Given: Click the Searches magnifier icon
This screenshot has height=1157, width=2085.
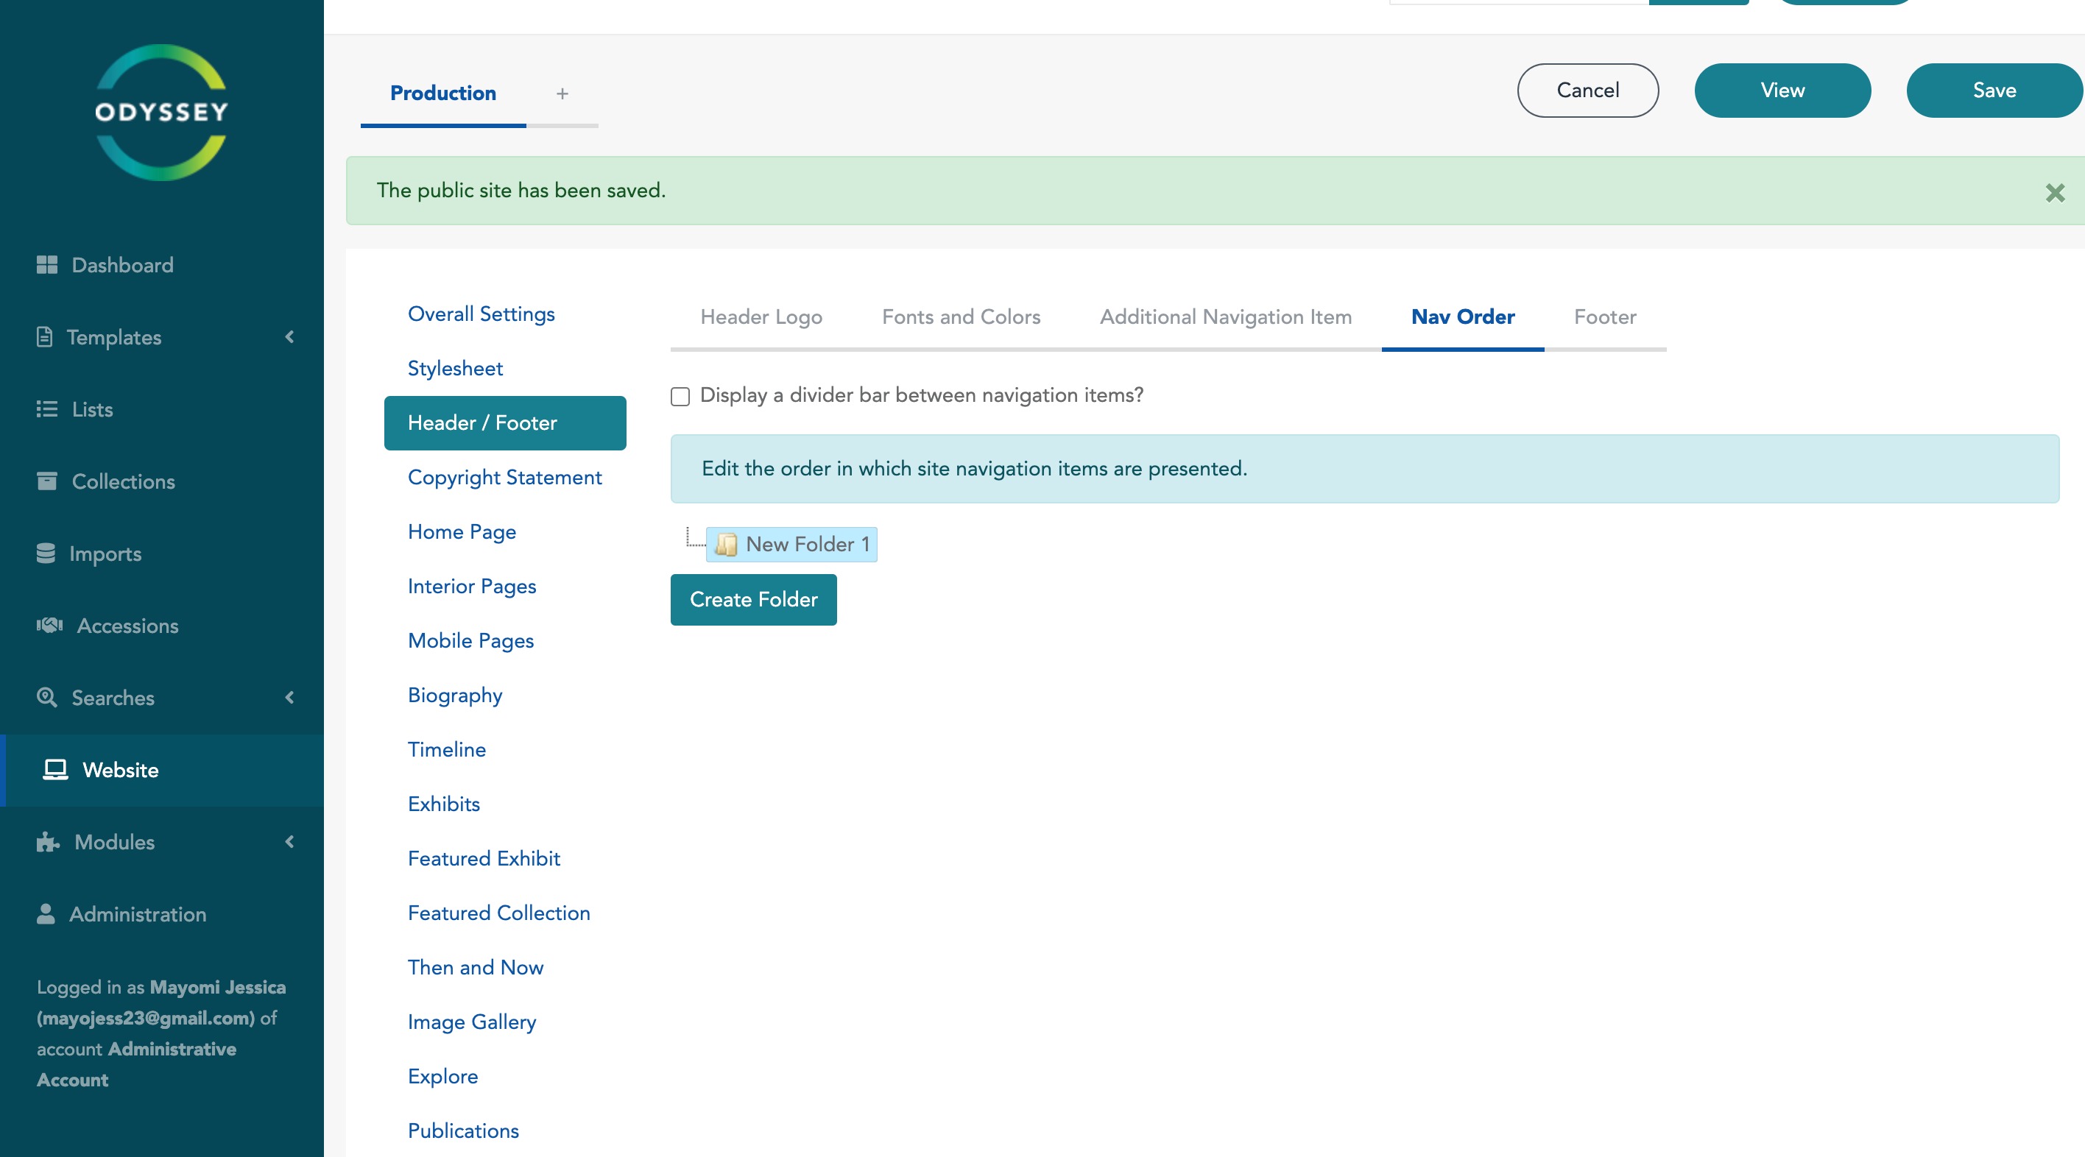Looking at the screenshot, I should tap(47, 696).
